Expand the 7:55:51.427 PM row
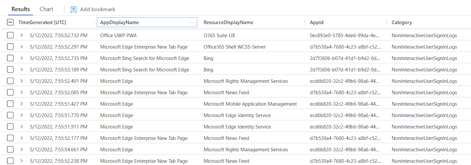 (x=22, y=104)
